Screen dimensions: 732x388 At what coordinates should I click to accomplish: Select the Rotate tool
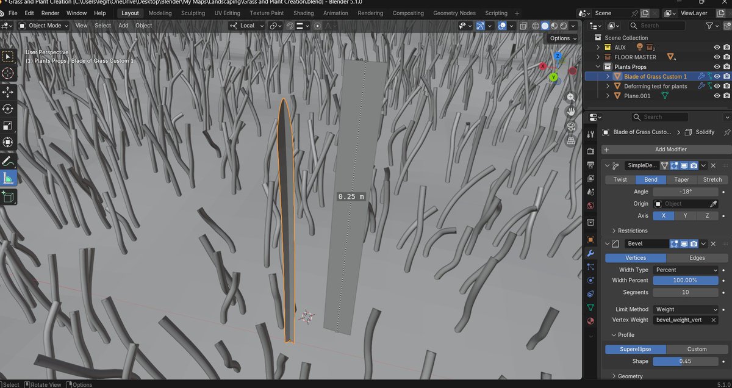click(9, 109)
